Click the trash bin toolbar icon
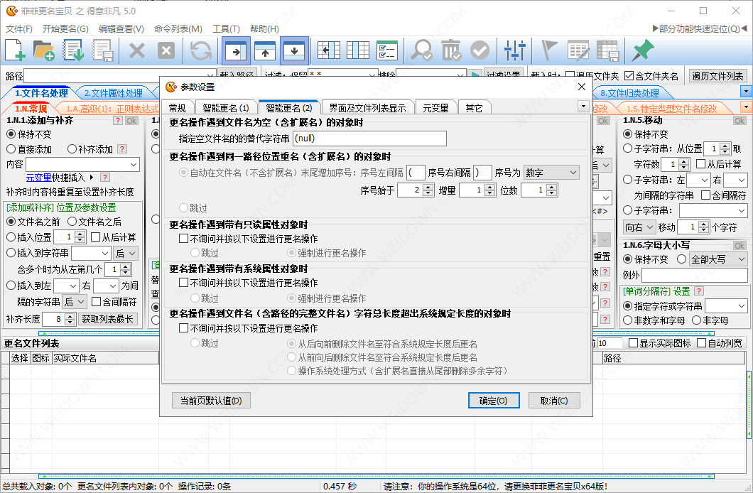Viewport: 753px width, 493px height. (x=450, y=50)
